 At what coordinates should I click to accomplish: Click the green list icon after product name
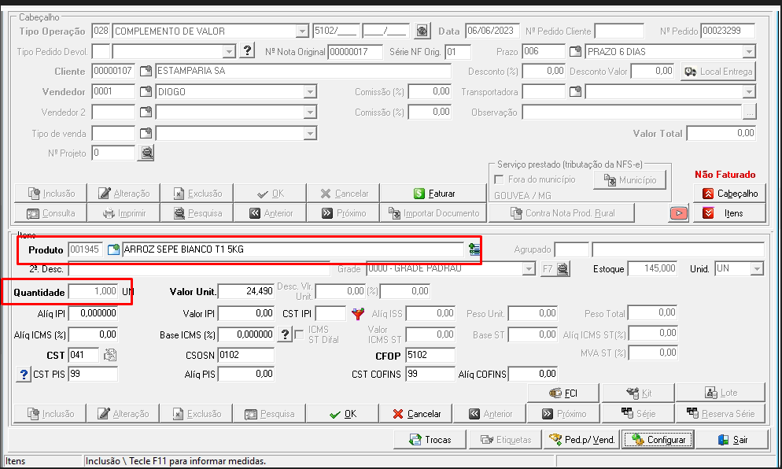[x=474, y=249]
